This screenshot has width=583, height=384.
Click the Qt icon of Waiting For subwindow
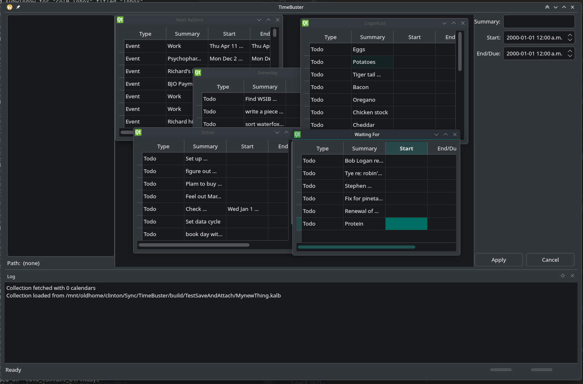point(297,134)
